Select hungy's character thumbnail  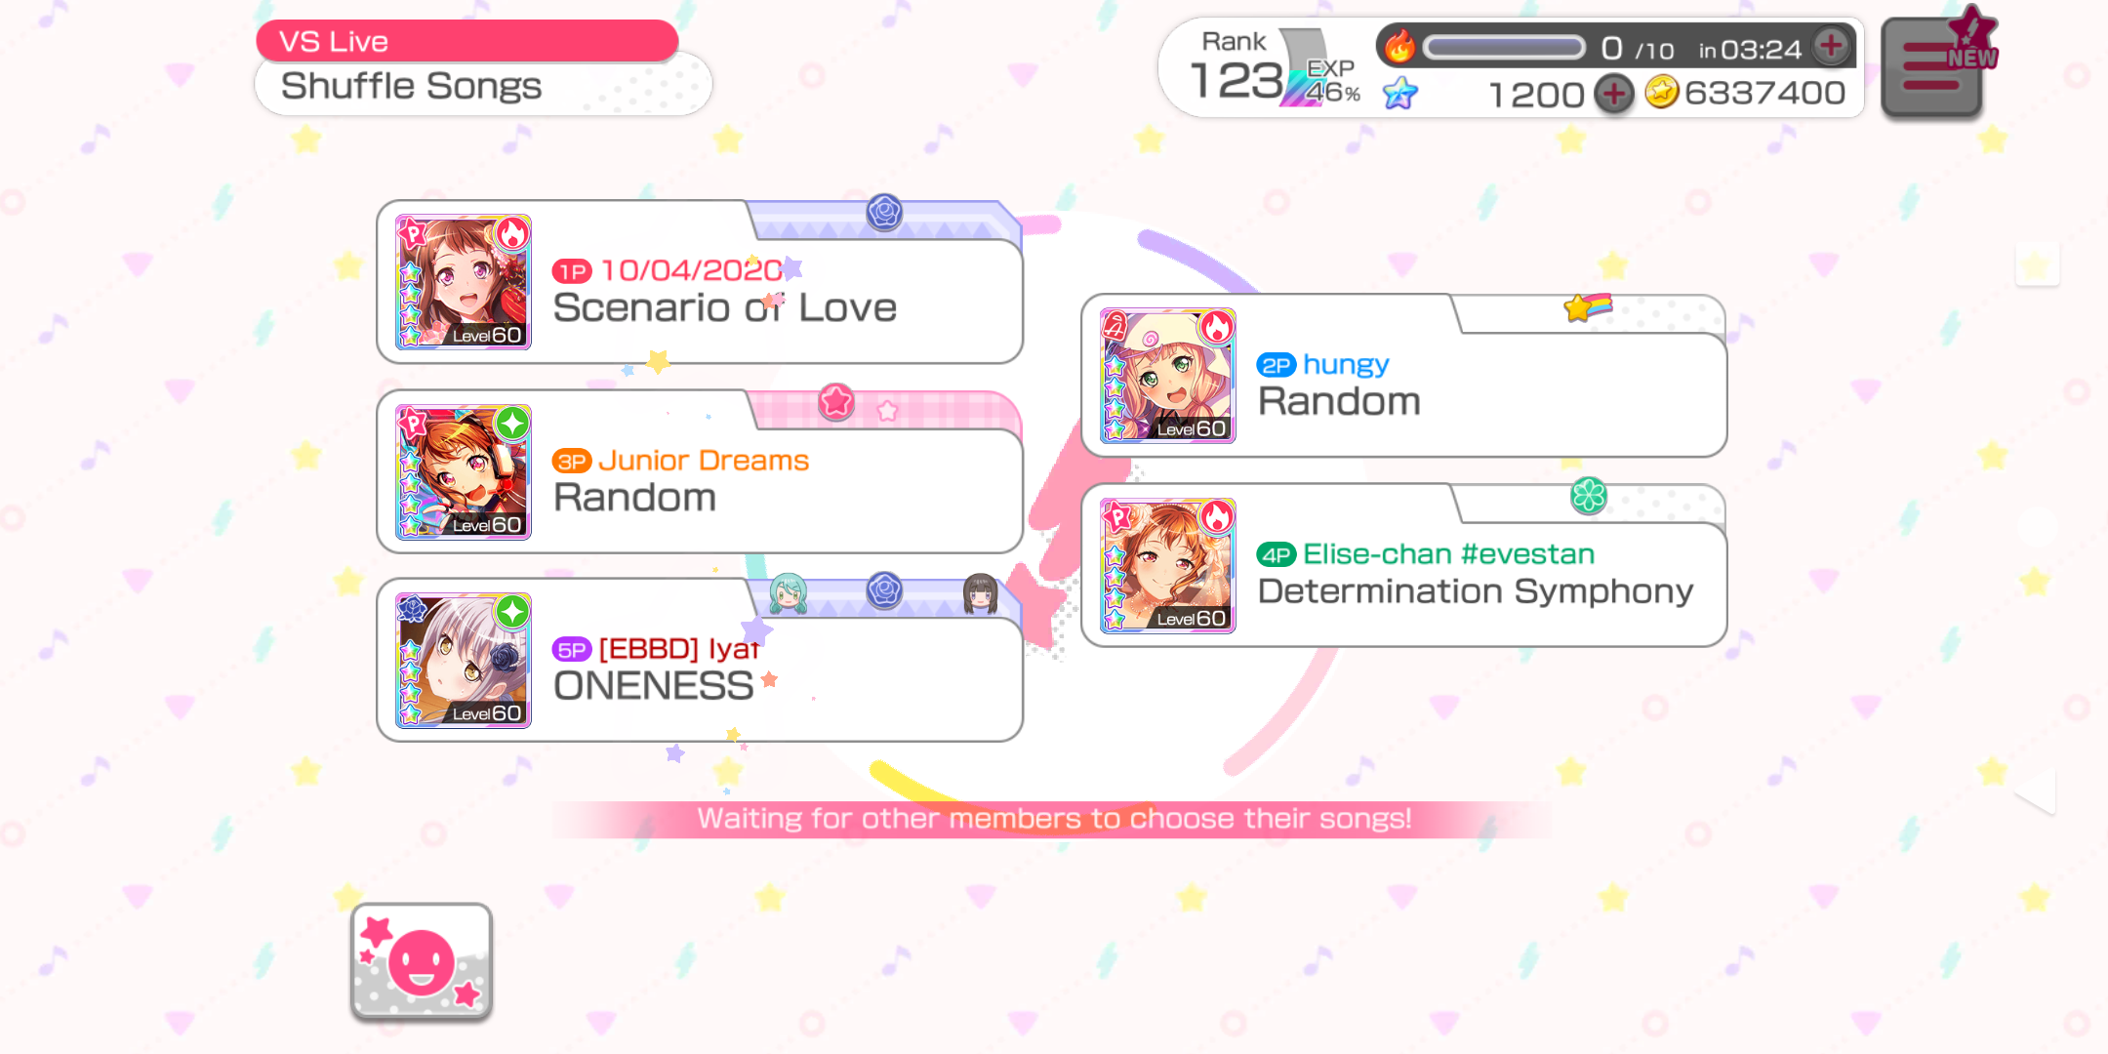coord(1168,376)
